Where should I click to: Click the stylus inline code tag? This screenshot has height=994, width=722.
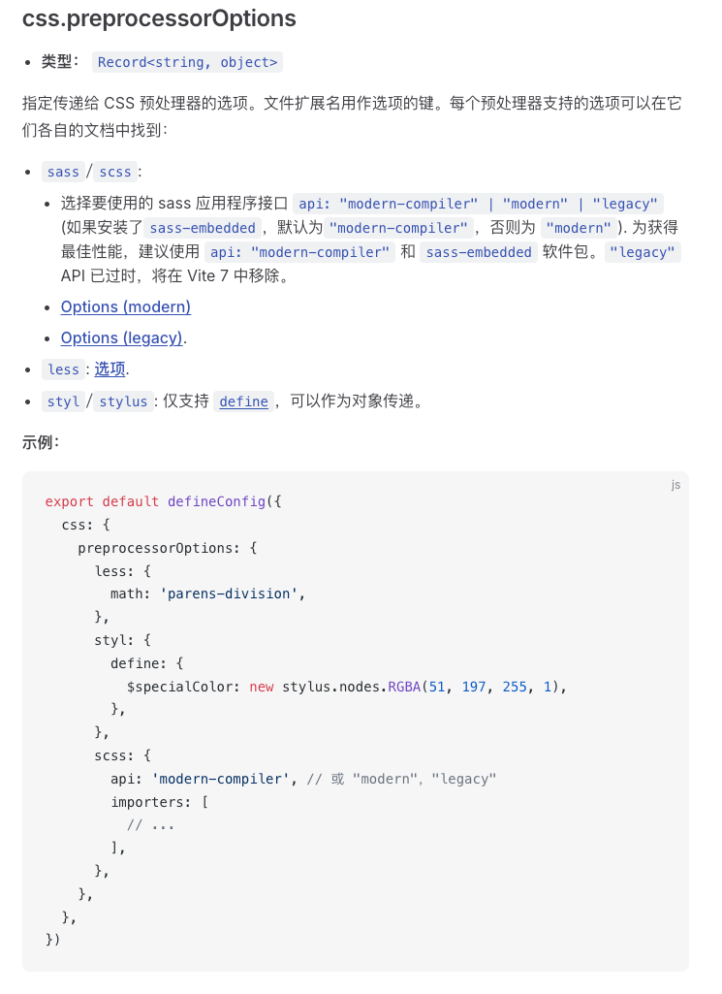(123, 401)
